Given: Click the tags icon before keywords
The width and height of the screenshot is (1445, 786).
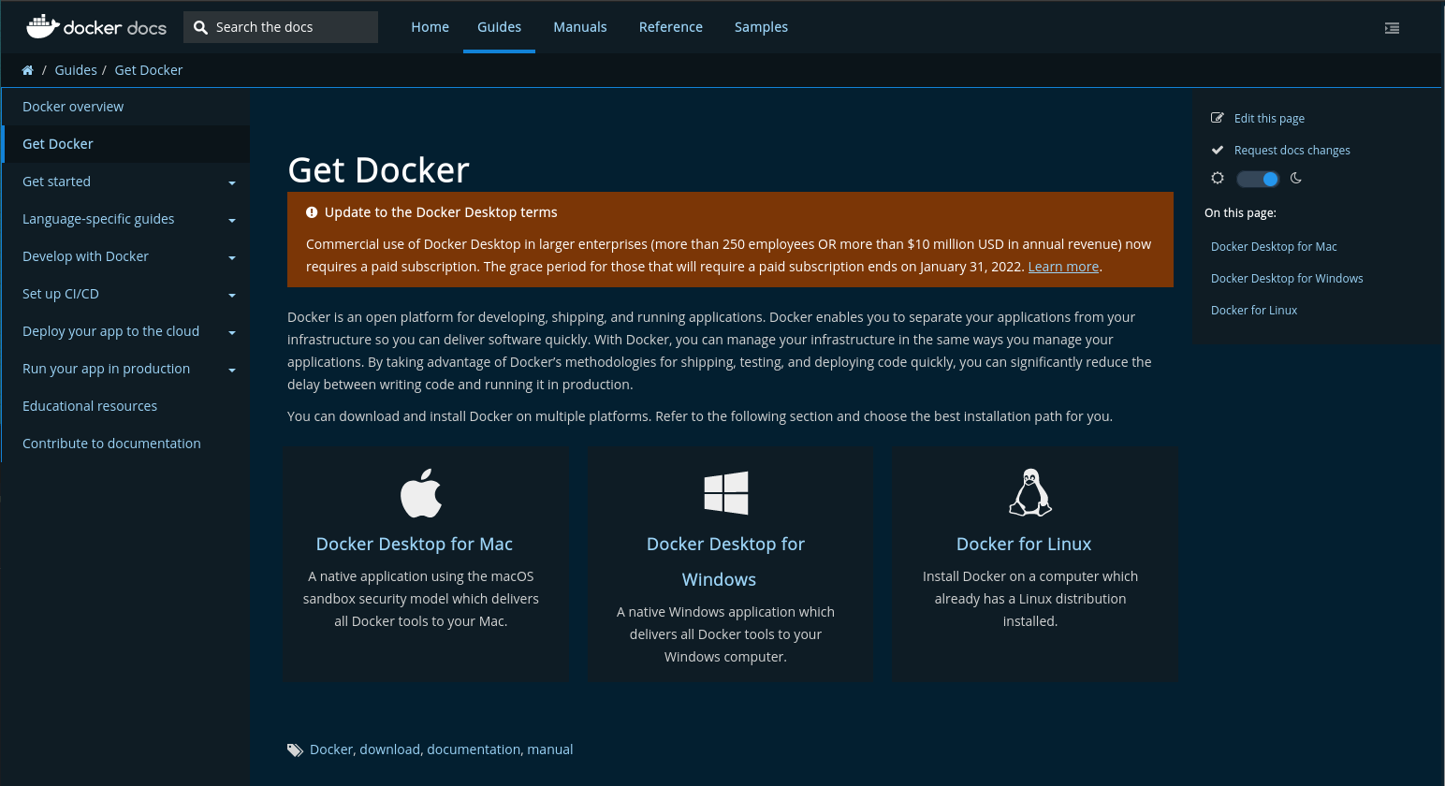Looking at the screenshot, I should [295, 750].
